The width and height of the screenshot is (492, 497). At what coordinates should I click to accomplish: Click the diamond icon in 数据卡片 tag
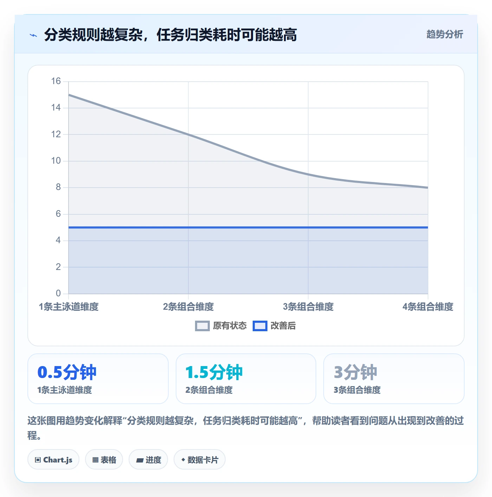pyautogui.click(x=183, y=460)
